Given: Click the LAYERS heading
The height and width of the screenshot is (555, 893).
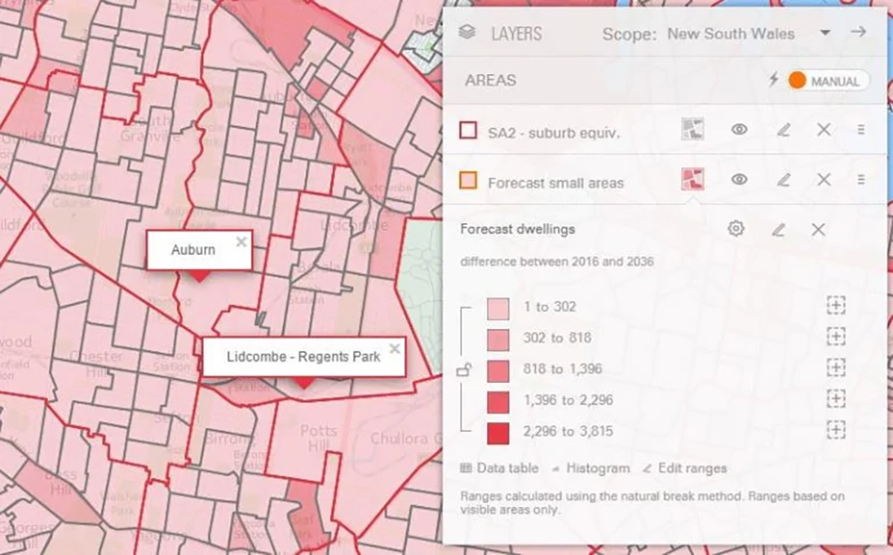Looking at the screenshot, I should (517, 34).
